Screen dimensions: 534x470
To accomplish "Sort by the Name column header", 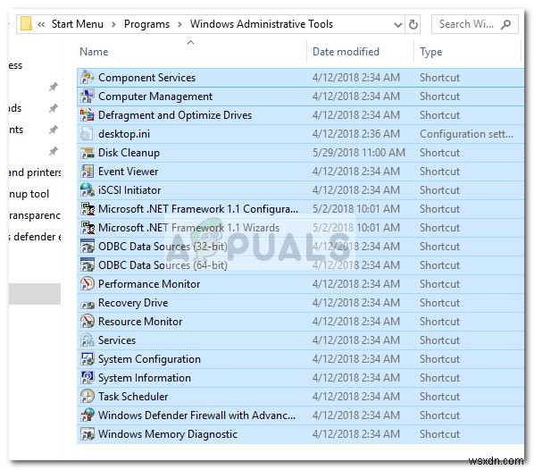I will pyautogui.click(x=94, y=52).
